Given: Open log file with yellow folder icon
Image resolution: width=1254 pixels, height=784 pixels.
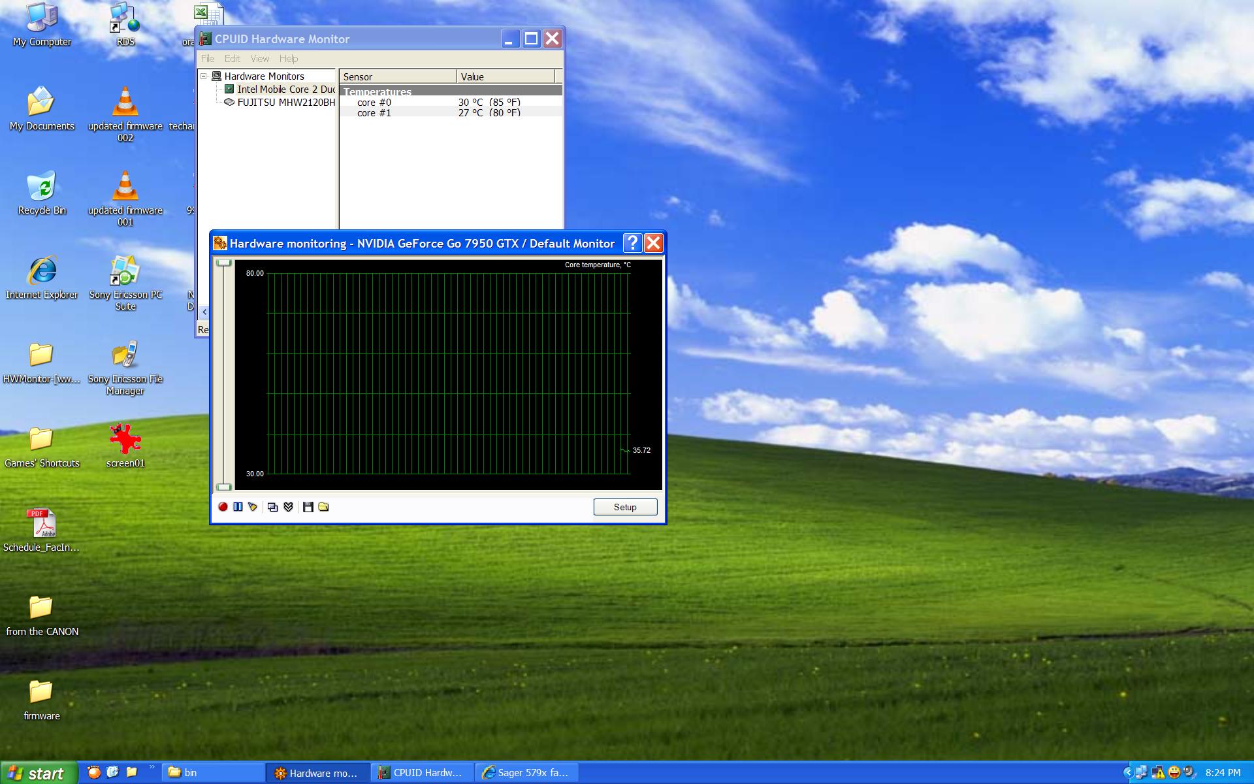Looking at the screenshot, I should [x=323, y=507].
